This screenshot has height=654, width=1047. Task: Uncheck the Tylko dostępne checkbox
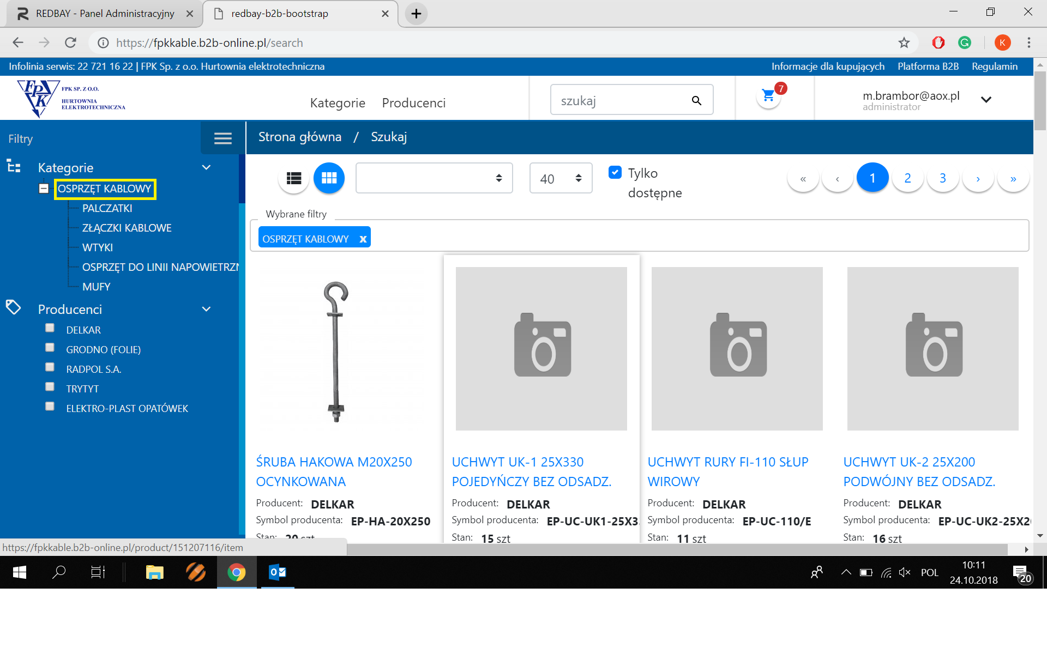[x=615, y=173]
